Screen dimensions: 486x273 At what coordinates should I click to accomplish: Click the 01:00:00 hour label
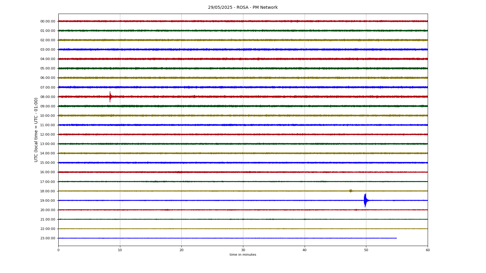(x=48, y=31)
